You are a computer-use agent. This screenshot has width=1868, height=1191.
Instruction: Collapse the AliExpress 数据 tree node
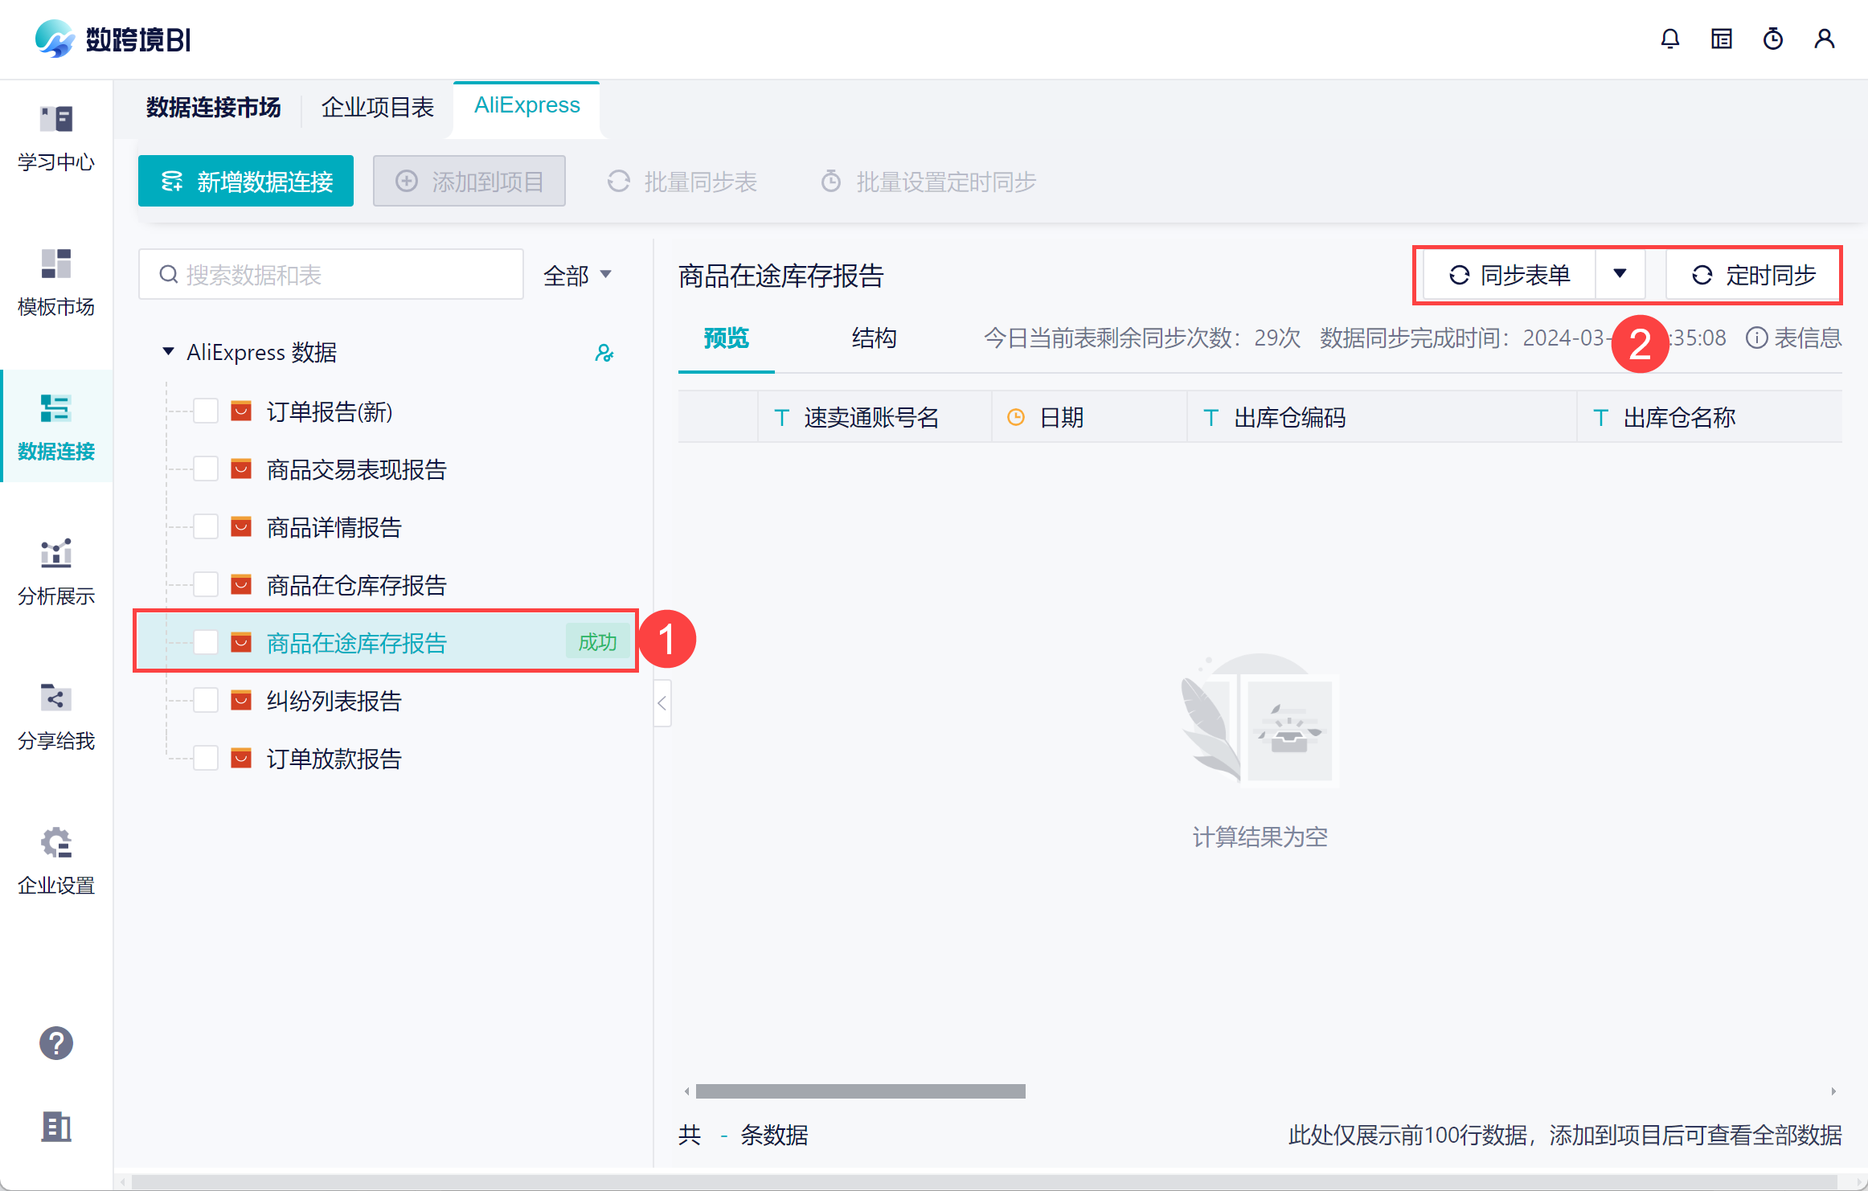click(168, 352)
